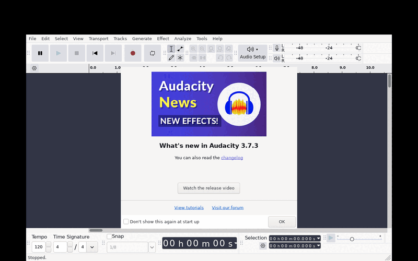Open the View menu

pyautogui.click(x=78, y=39)
